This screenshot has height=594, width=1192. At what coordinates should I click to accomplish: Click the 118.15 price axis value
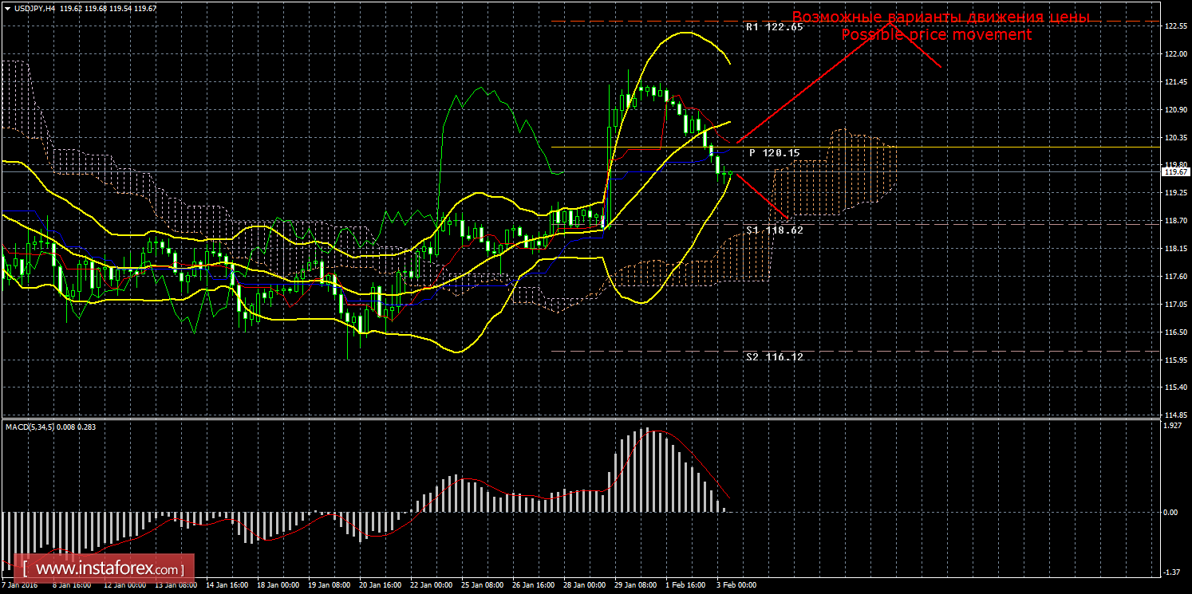tap(1174, 249)
